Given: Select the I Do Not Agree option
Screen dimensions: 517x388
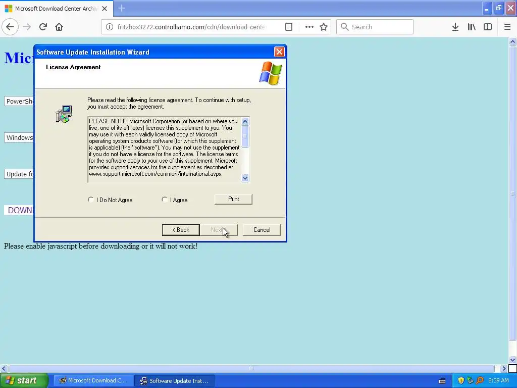Looking at the screenshot, I should 91,200.
